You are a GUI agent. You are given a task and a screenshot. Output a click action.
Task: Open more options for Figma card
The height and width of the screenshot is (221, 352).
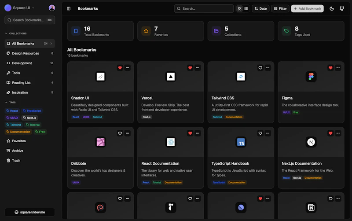(x=338, y=68)
